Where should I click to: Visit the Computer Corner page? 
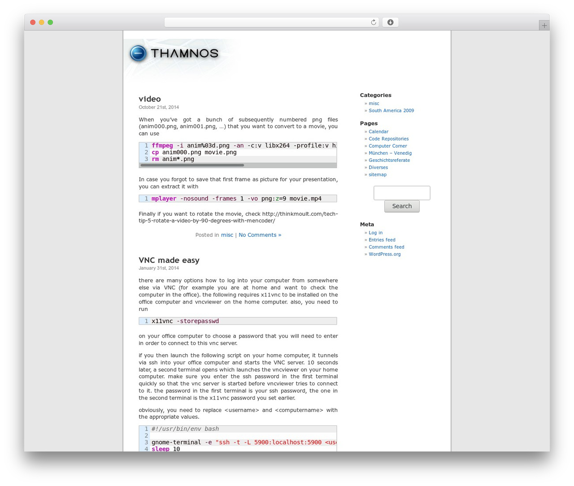tap(388, 146)
